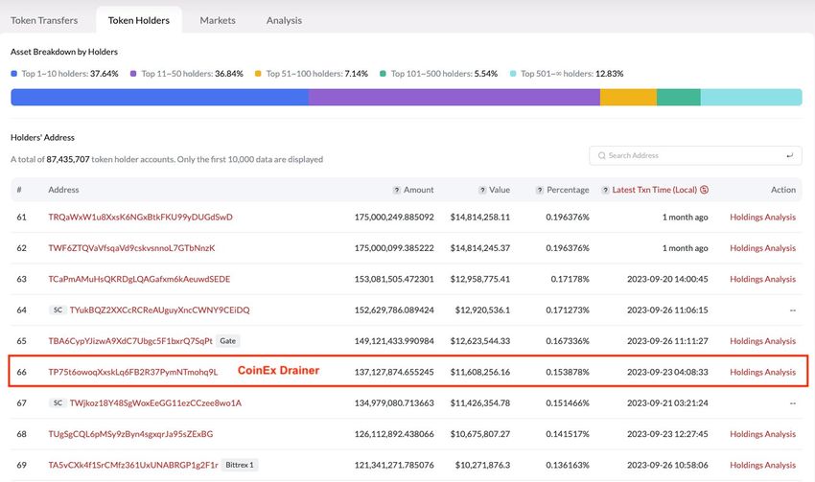Click the blue Top 1~10 holders bar segment
The image size is (815, 482).
click(159, 97)
